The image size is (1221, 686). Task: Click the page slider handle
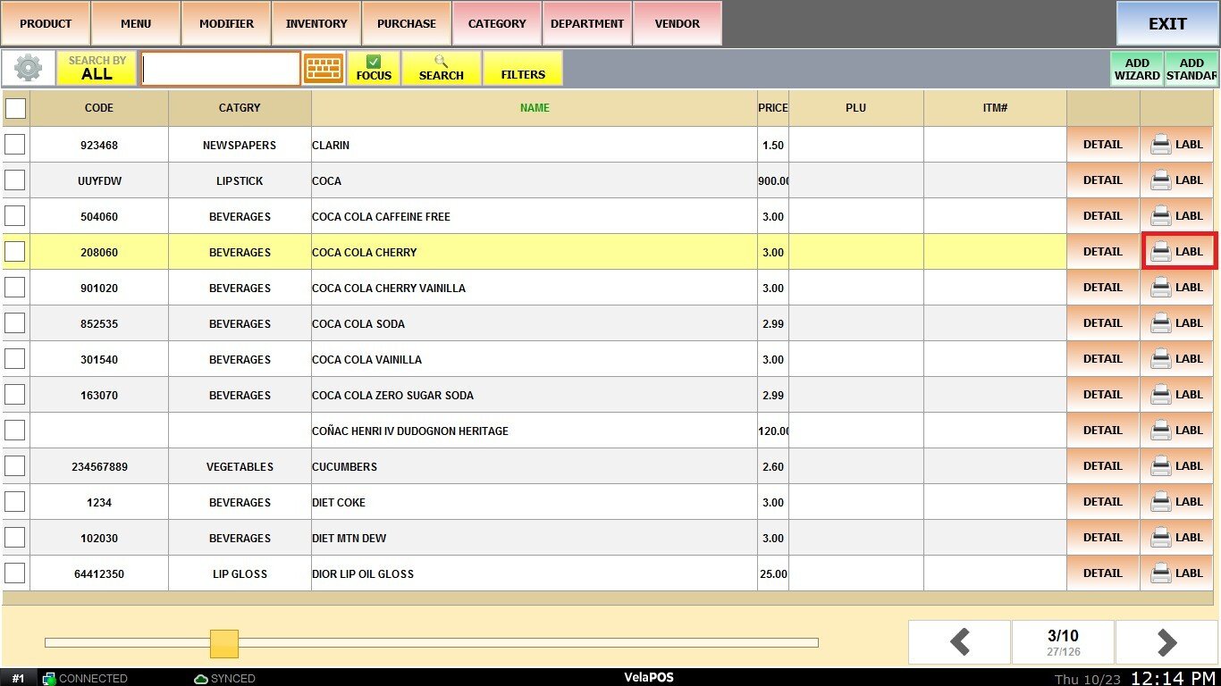(224, 643)
